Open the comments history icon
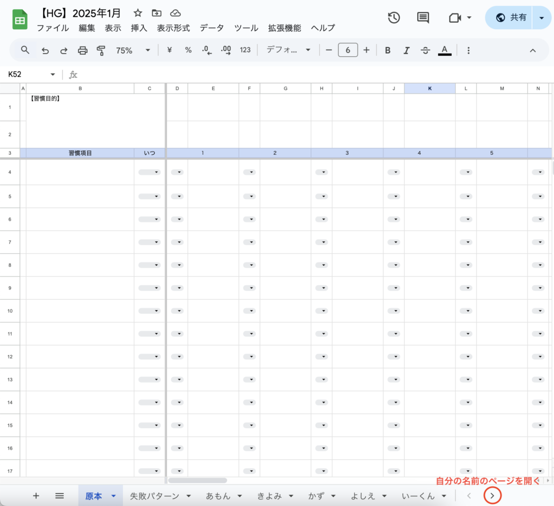Image resolution: width=554 pixels, height=506 pixels. pyautogui.click(x=423, y=18)
